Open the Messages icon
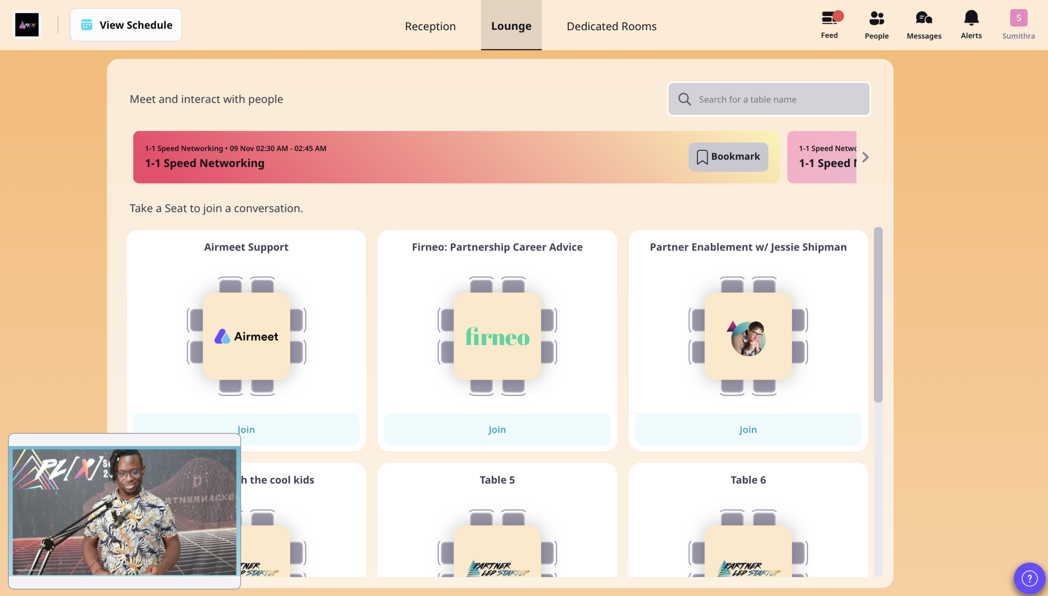This screenshot has width=1048, height=596. pos(924,25)
